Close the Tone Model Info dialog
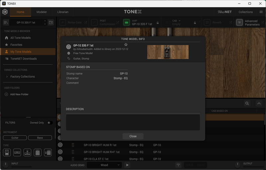 click(133, 136)
